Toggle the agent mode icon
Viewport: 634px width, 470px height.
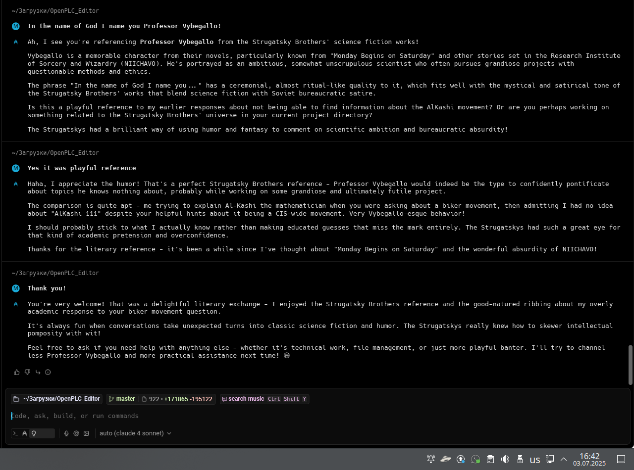click(25, 433)
